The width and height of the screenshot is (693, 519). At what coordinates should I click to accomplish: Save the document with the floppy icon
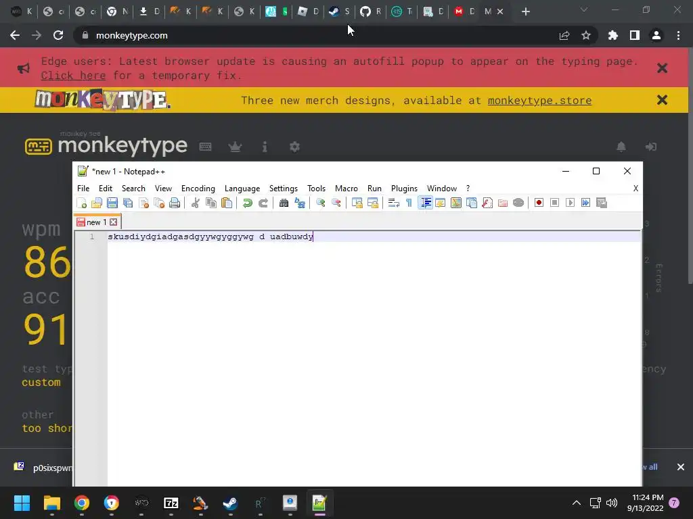(x=112, y=203)
